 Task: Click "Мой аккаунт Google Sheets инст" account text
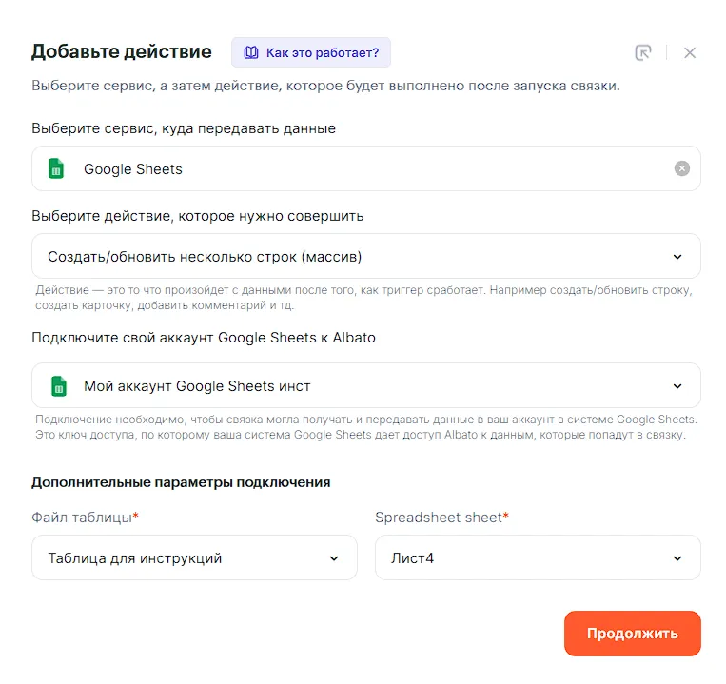coord(197,386)
